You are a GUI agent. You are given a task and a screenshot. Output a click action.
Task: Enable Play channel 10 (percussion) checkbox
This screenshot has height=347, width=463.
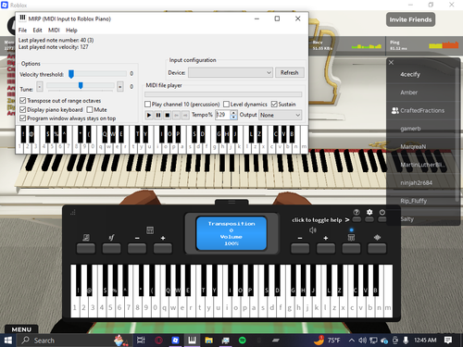click(147, 105)
